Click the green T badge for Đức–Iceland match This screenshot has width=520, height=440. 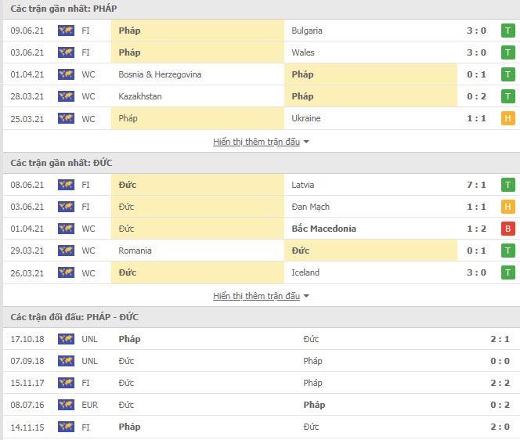click(507, 272)
